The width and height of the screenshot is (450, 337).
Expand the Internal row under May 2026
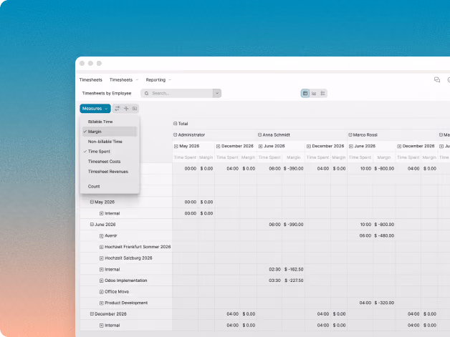pyautogui.click(x=101, y=213)
